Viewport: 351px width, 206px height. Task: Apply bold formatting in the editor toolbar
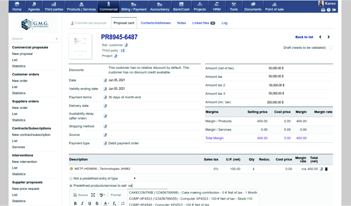[x=75, y=203]
